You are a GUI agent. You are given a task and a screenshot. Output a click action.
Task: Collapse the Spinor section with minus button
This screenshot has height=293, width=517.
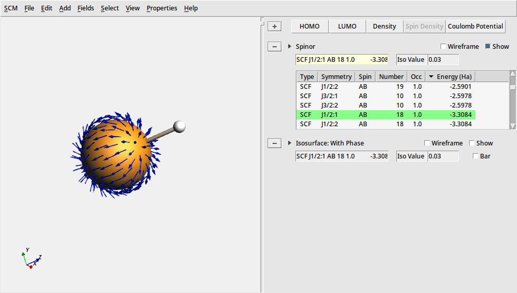point(274,47)
